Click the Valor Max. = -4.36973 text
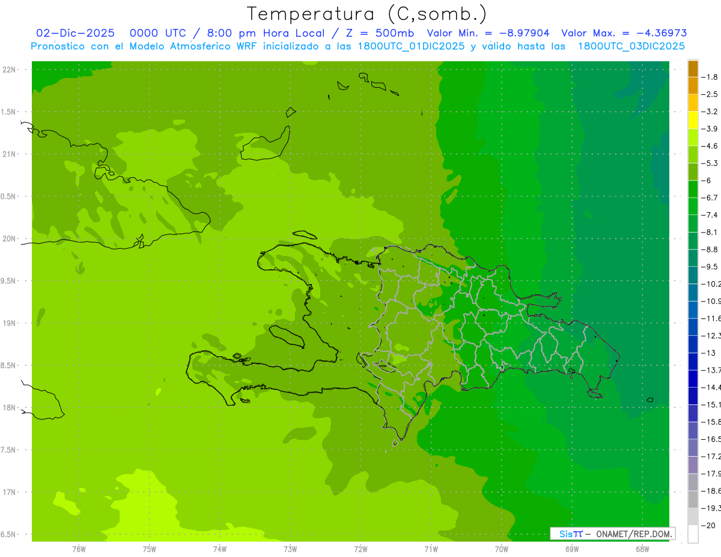 point(624,33)
